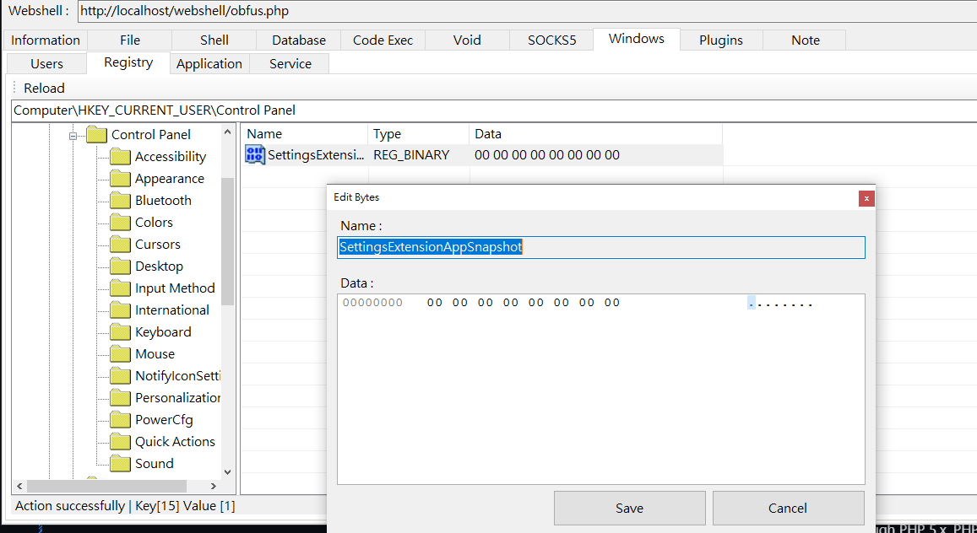Click the registry path address bar
The image size is (977, 533).
coord(493,110)
